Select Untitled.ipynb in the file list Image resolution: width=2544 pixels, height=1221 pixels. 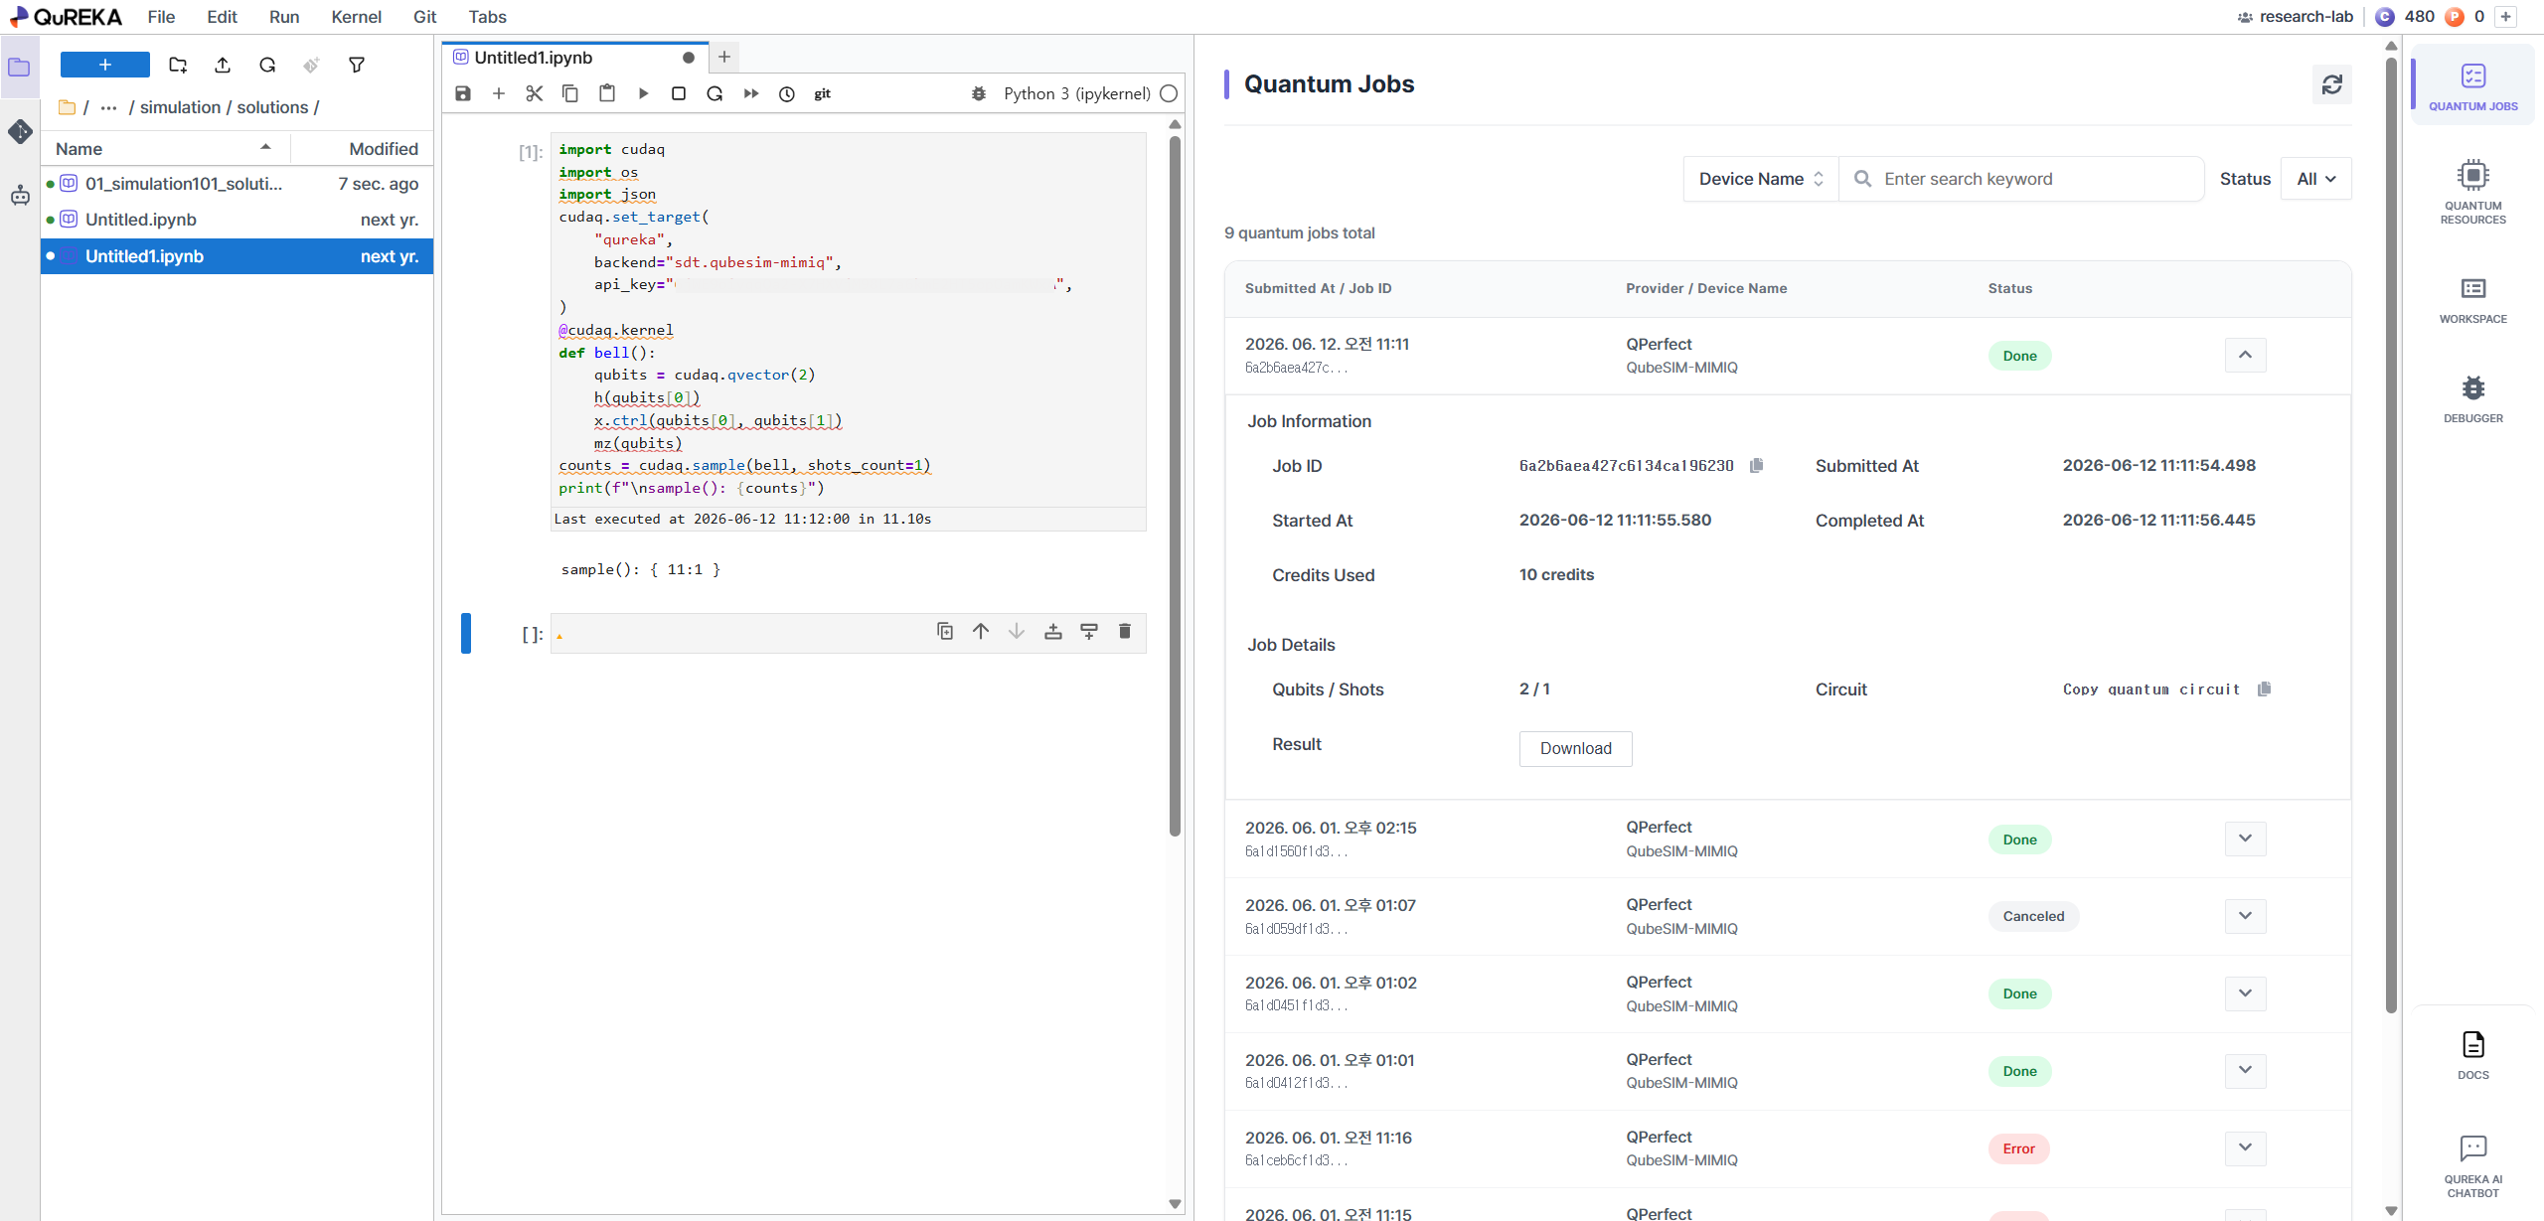[x=237, y=220]
